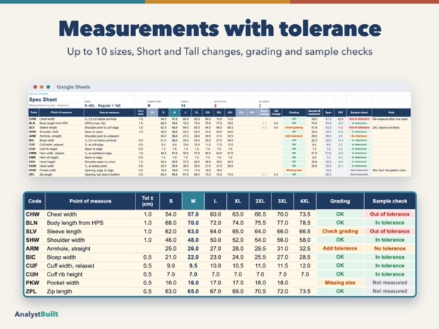Image resolution: width=439 pixels, height=329 pixels.
Task: Click bold '57.0' in Chest width row
Action: pyautogui.click(x=193, y=214)
